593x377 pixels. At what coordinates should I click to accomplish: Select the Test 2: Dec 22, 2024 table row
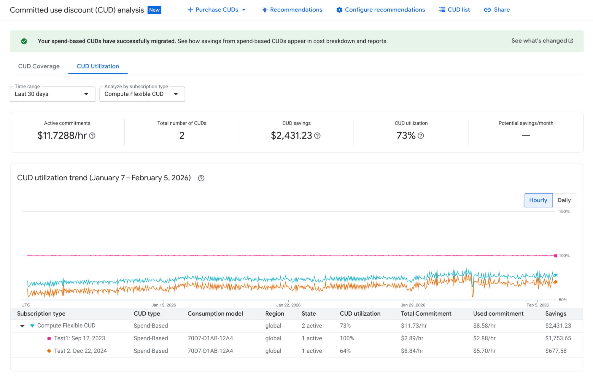[x=80, y=351]
